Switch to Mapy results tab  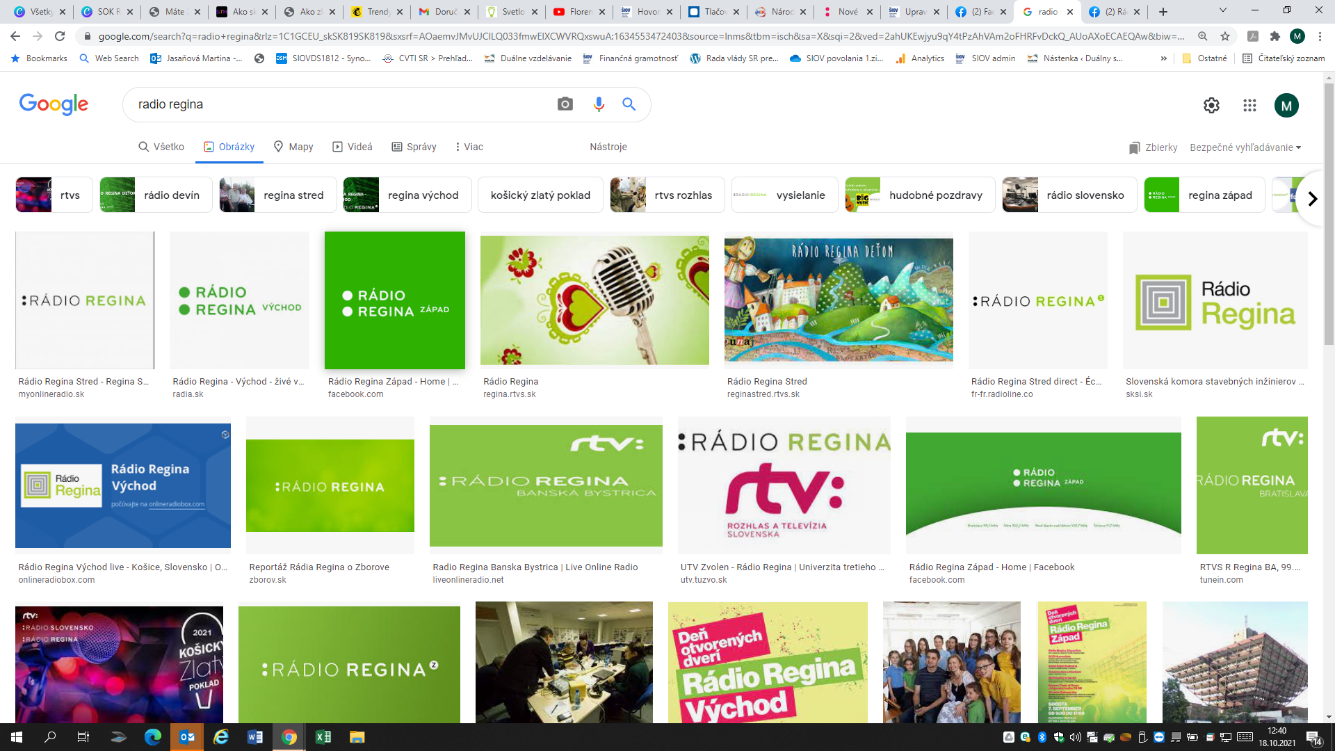pyautogui.click(x=293, y=147)
